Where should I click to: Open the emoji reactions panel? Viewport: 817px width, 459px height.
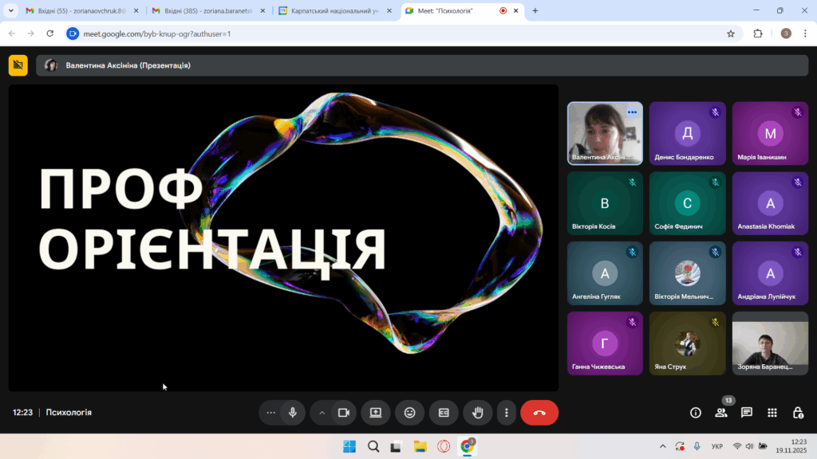pyautogui.click(x=409, y=413)
